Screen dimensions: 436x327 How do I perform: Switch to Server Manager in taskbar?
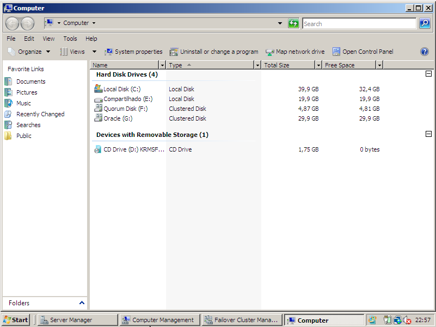point(78,320)
